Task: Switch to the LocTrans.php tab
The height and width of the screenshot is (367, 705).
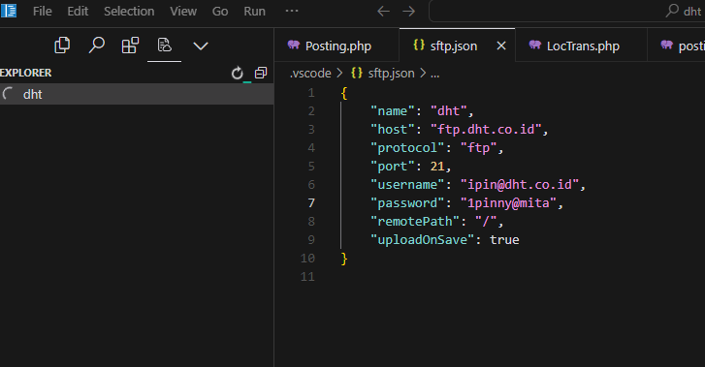Action: (581, 46)
